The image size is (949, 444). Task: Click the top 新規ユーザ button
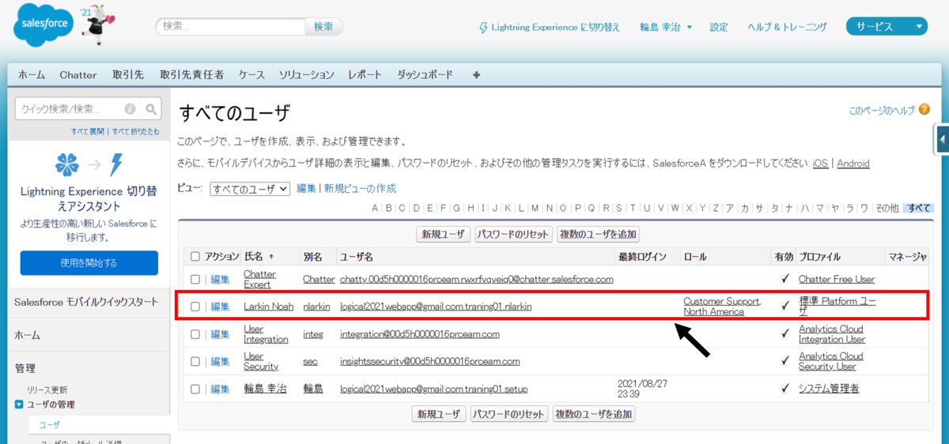444,235
